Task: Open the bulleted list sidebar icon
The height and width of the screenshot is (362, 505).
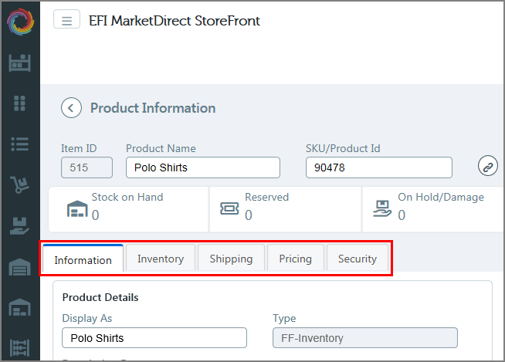Action: pos(19,144)
